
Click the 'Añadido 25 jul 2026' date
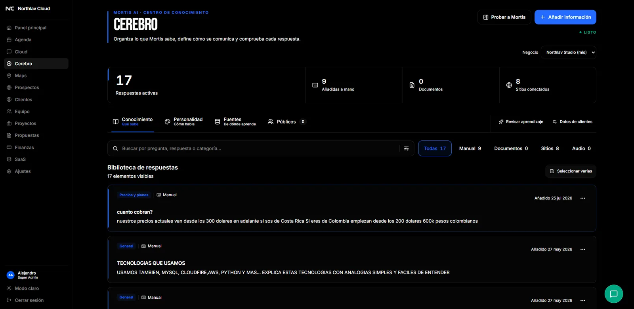[553, 198]
